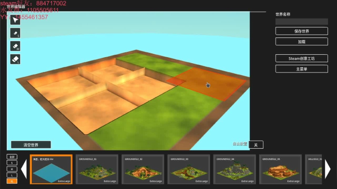Screen dimensions: 337x189
Task: Show next tiles with right arrow
Action: pyautogui.click(x=328, y=169)
